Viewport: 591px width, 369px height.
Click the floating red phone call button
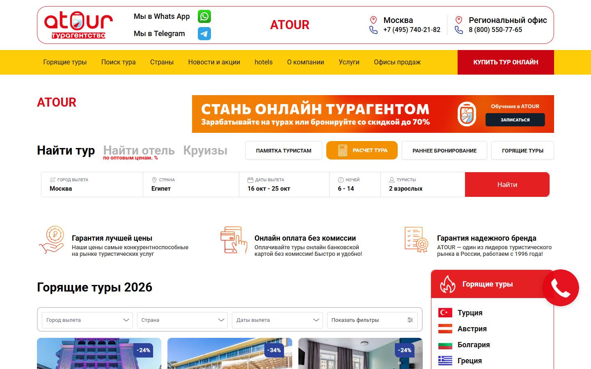[x=561, y=288]
